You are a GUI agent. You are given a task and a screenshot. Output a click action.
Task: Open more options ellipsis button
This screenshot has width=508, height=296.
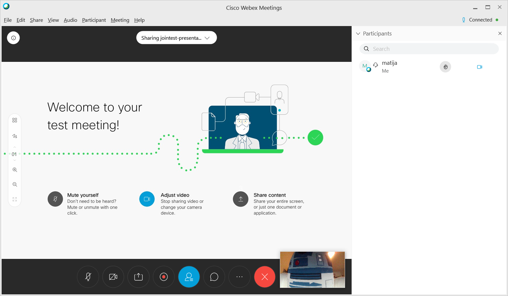(x=239, y=277)
